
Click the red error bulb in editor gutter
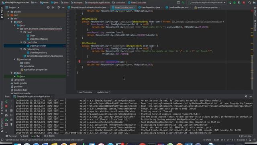click(80, 62)
